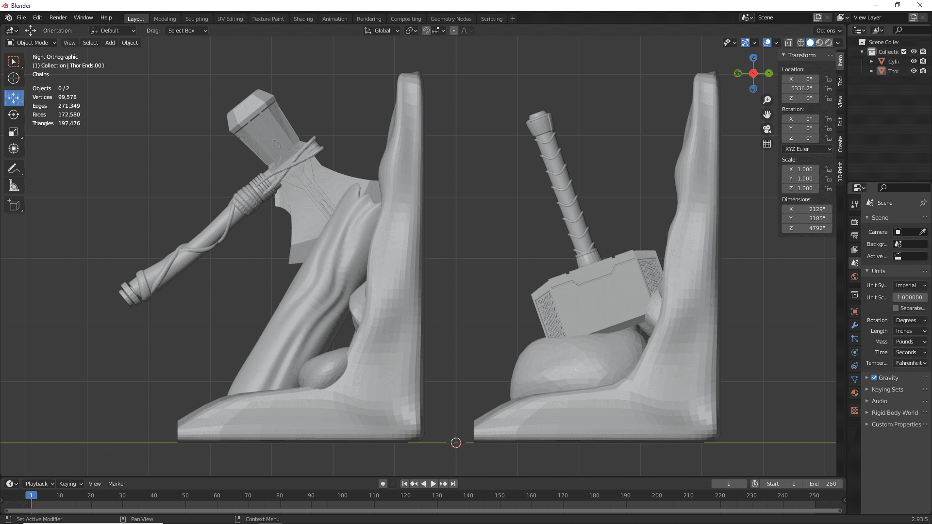Expand the Rigid Body World panel
The width and height of the screenshot is (932, 524).
[x=894, y=412]
